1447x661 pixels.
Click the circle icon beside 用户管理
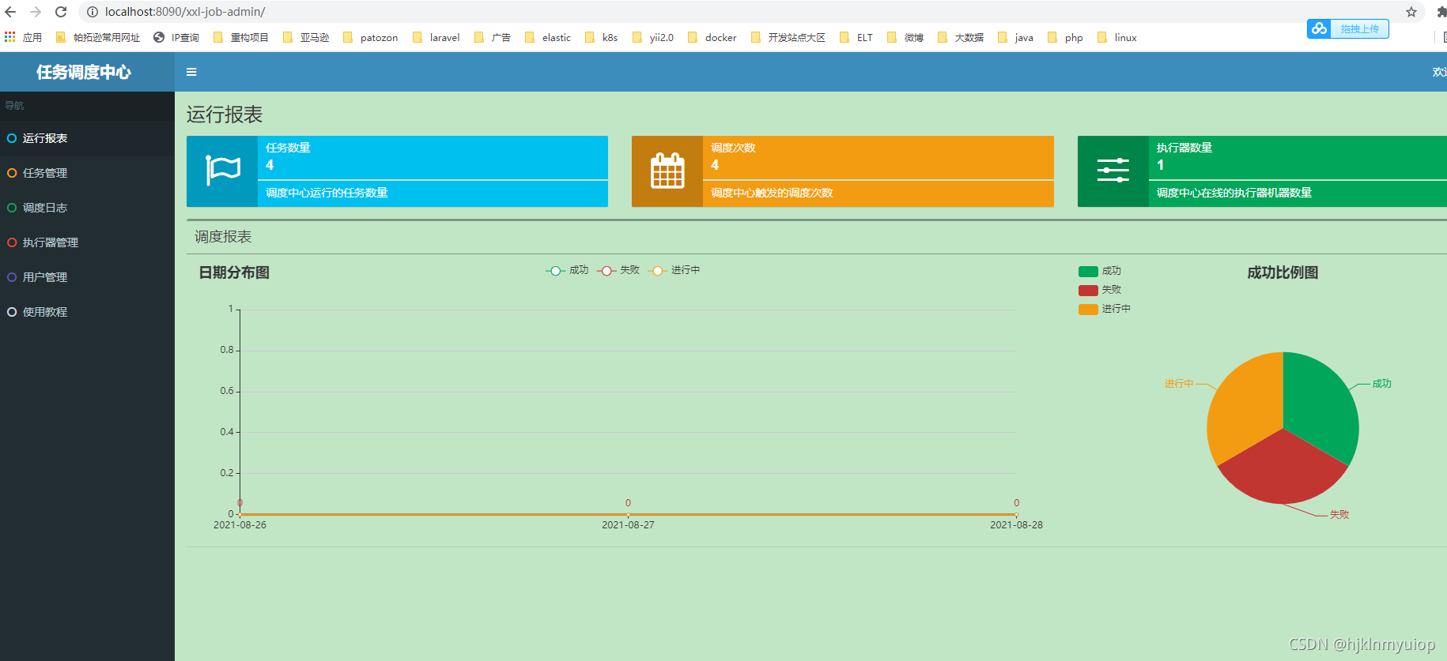pyautogui.click(x=12, y=277)
